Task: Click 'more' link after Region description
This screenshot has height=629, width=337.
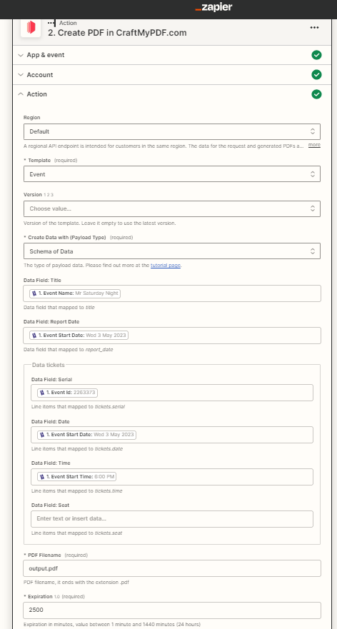Action: tap(314, 145)
